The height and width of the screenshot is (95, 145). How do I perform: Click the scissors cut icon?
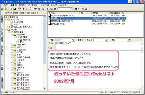(48, 9)
